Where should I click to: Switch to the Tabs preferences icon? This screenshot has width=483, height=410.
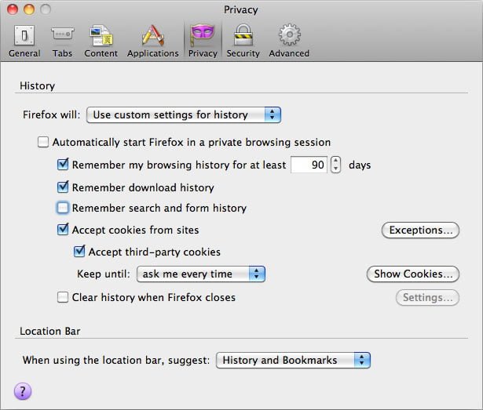pos(63,40)
